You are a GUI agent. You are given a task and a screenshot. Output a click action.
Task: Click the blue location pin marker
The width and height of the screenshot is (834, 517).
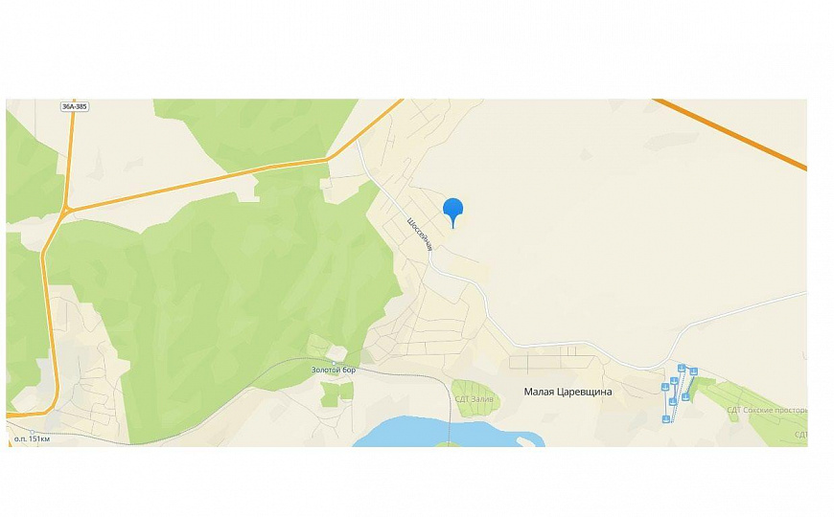coord(453,212)
